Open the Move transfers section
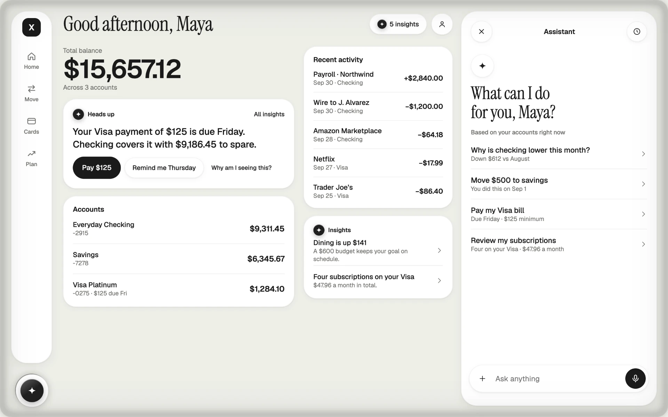Image resolution: width=668 pixels, height=417 pixels. [x=31, y=93]
